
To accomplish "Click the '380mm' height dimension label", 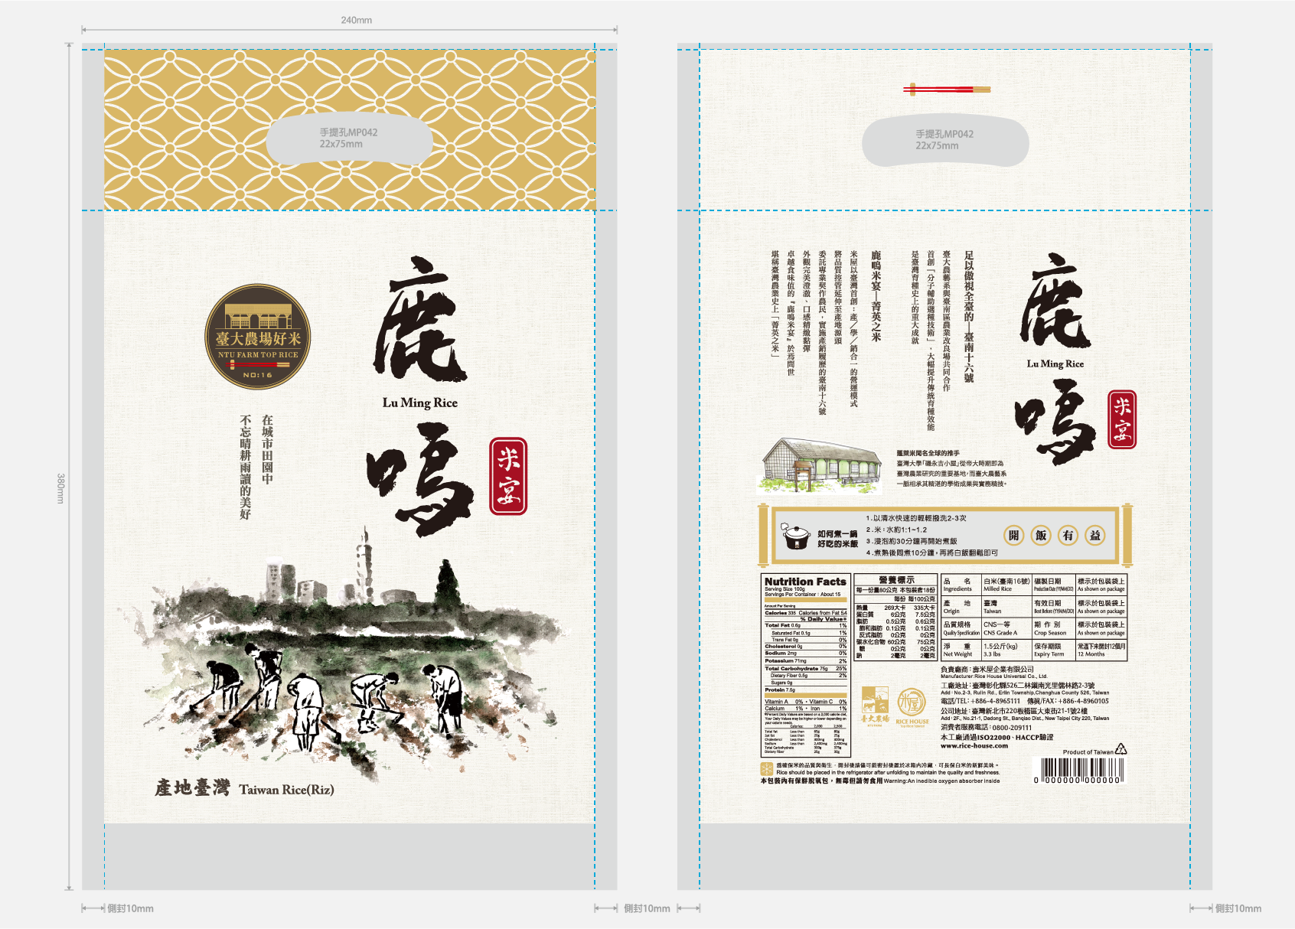I will point(60,488).
